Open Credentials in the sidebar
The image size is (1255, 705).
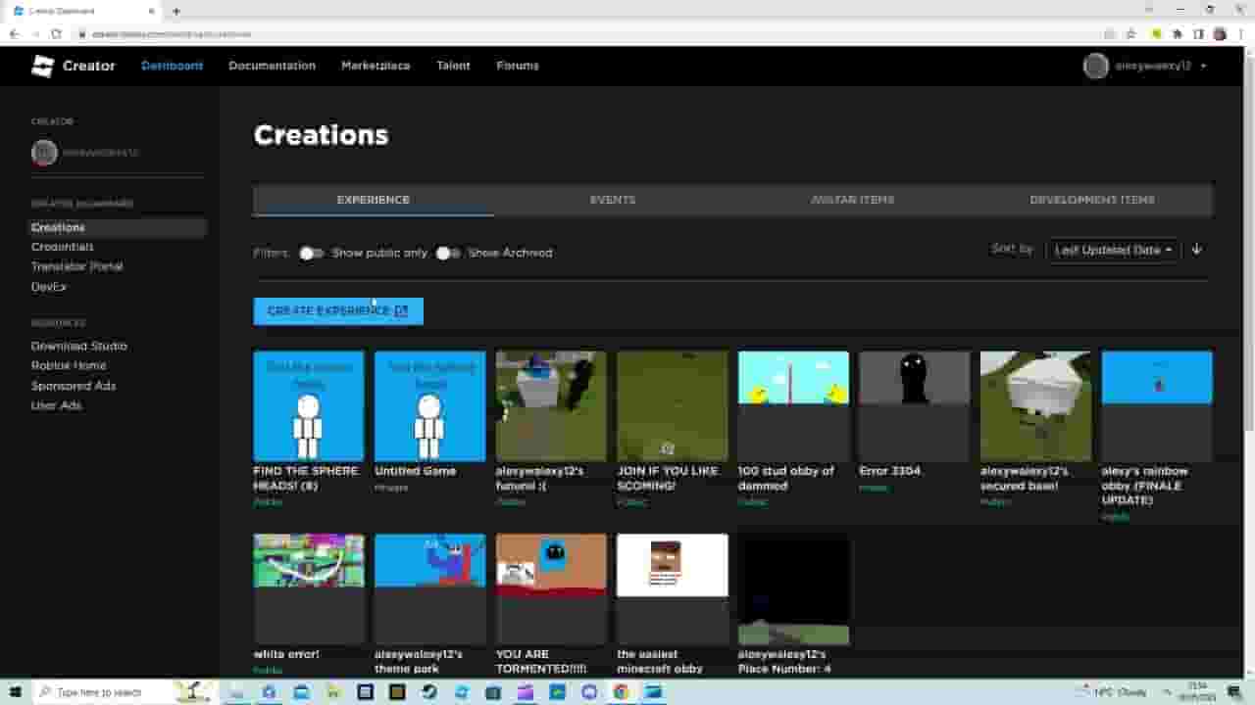click(x=62, y=247)
